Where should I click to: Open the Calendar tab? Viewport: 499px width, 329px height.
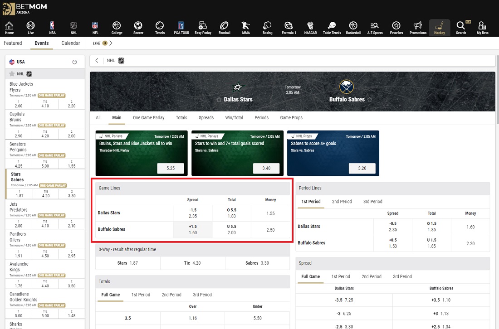click(x=71, y=43)
